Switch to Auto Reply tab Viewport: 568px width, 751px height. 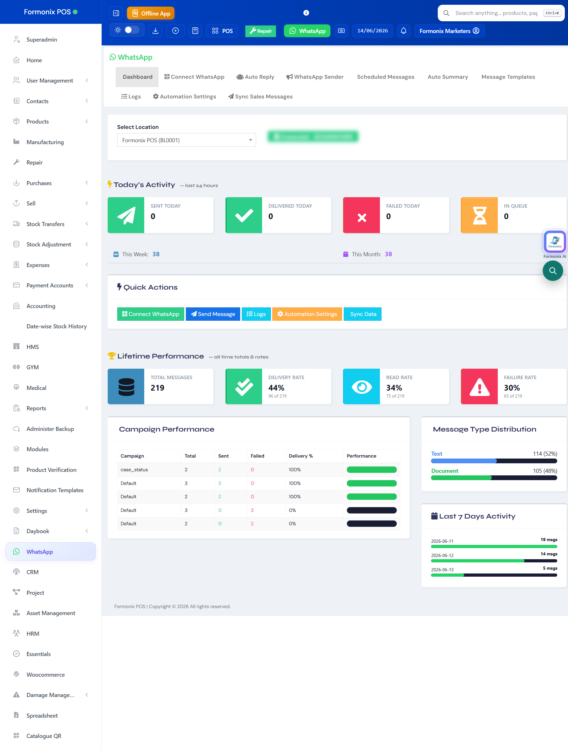click(255, 77)
